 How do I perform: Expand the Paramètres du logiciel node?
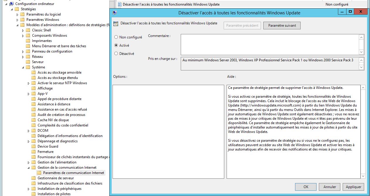click(x=17, y=14)
